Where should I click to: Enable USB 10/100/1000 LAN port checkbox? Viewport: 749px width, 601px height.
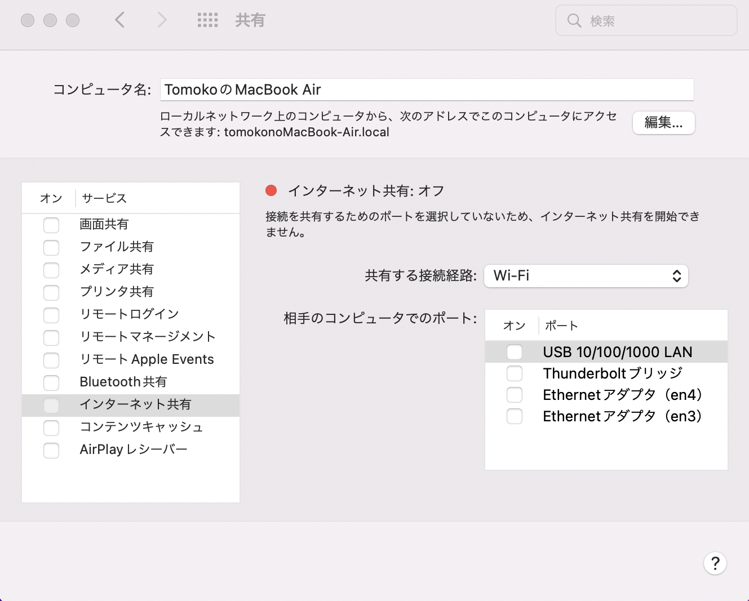coord(515,352)
